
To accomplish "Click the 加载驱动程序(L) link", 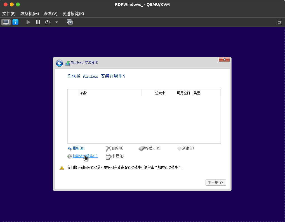I will 85,156.
